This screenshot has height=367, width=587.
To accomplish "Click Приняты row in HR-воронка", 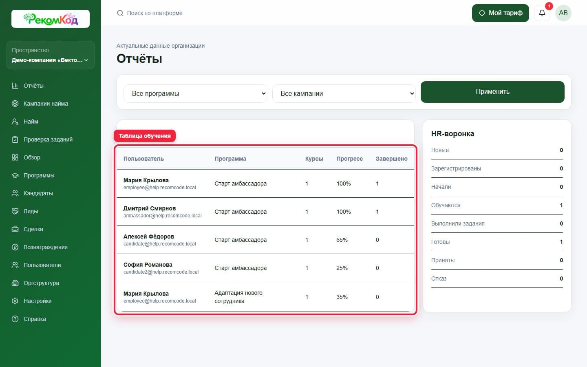I will (497, 260).
